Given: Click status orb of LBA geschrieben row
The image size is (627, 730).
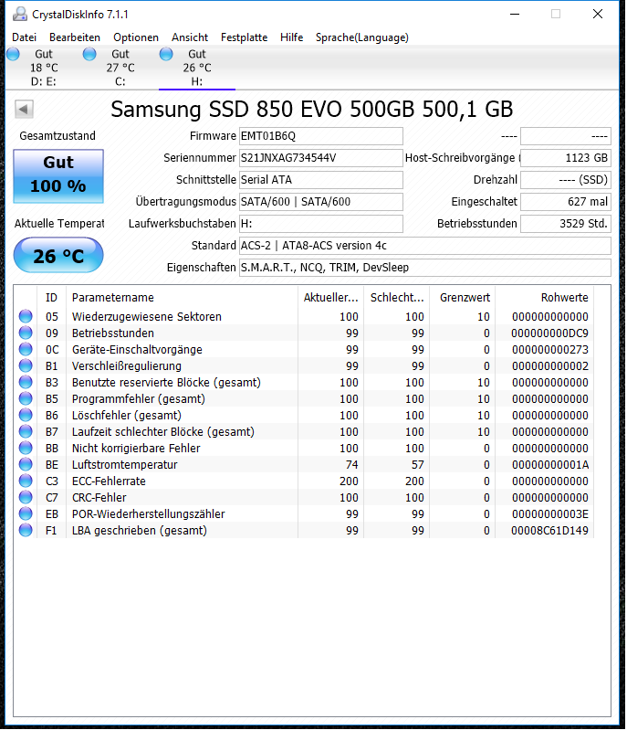Looking at the screenshot, I should [x=26, y=530].
